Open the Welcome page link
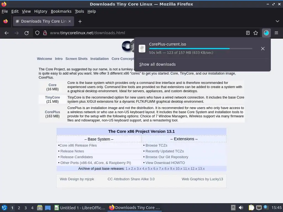283x212 pixels. 44,59
